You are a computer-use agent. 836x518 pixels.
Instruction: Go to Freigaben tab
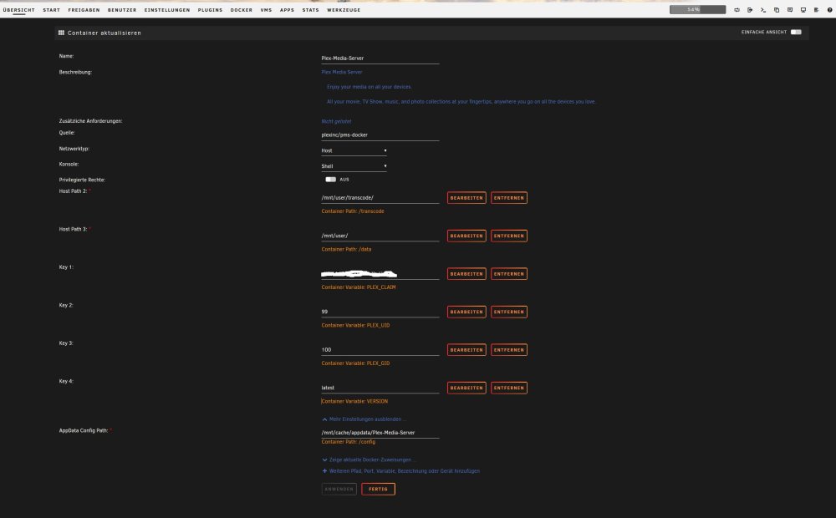pyautogui.click(x=84, y=10)
